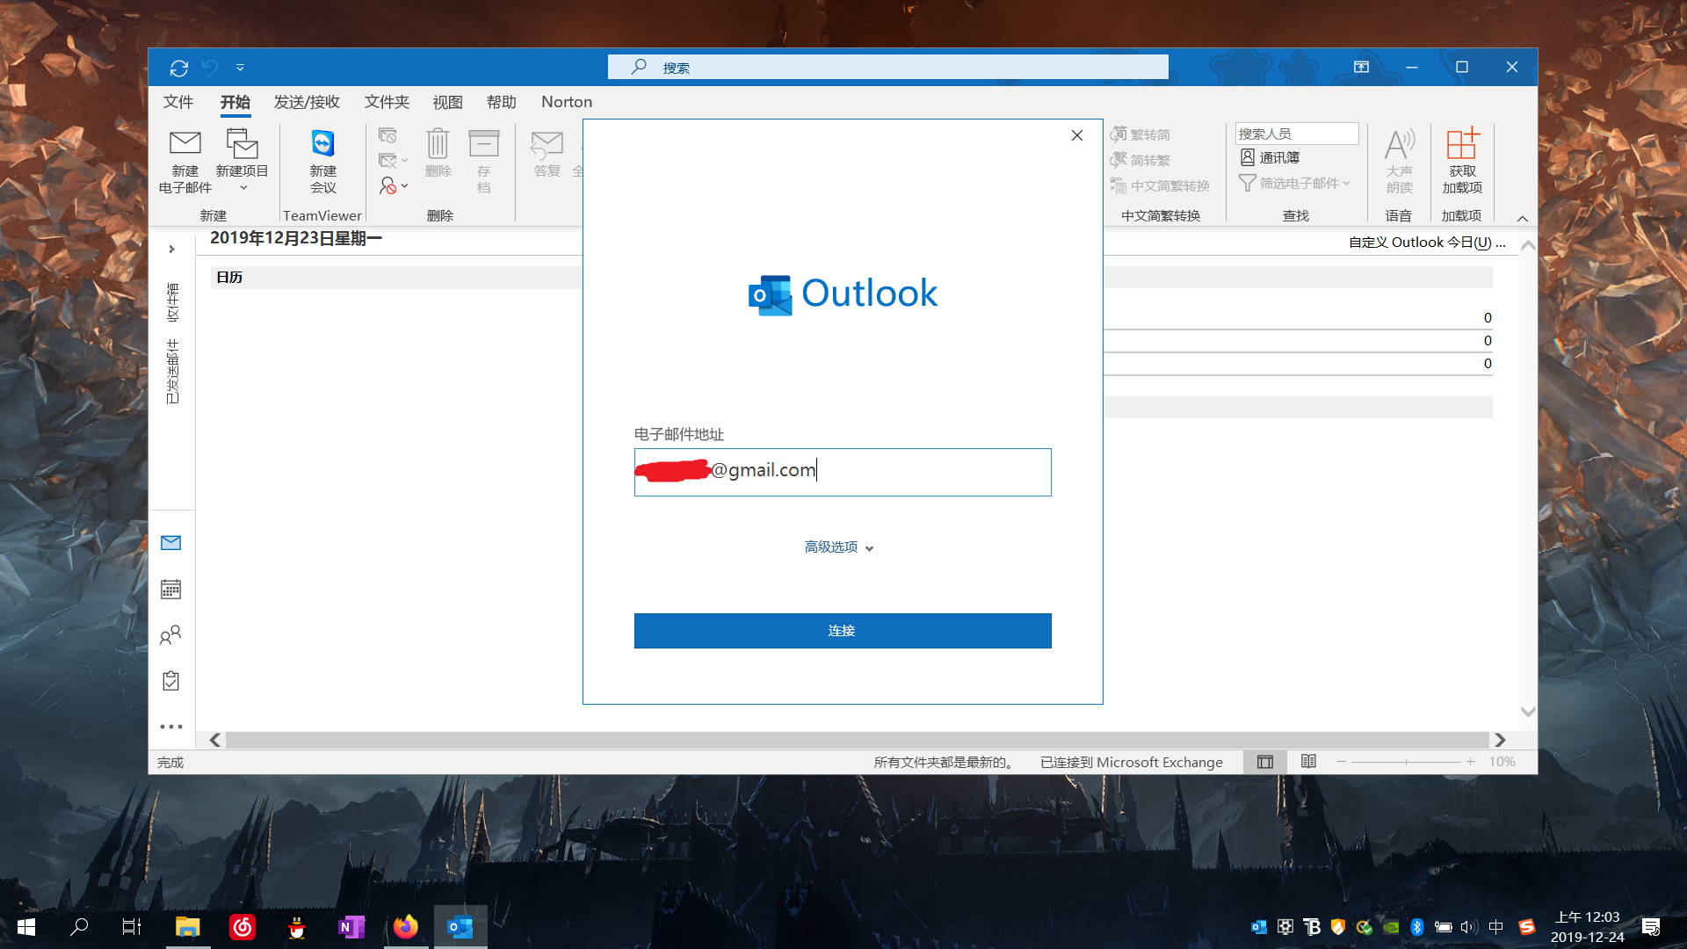Click the 已发送邮件 vertical folder label

(172, 371)
